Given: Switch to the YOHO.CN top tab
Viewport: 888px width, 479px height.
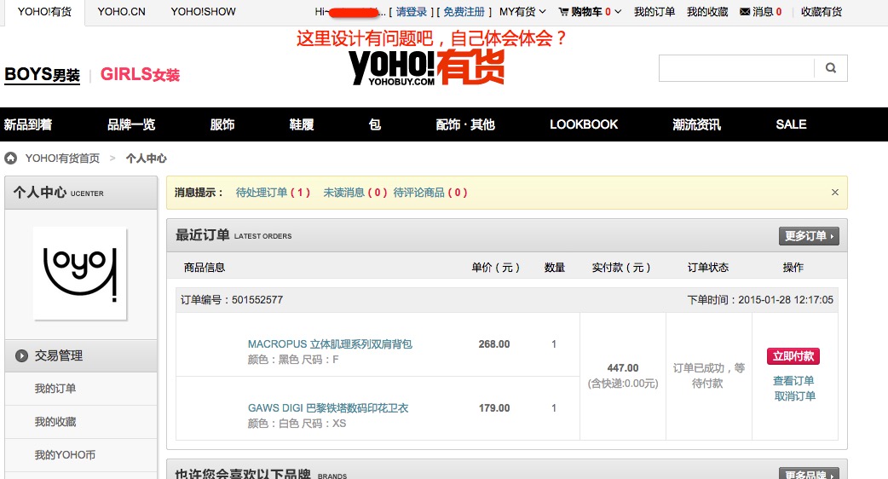Looking at the screenshot, I should (x=121, y=12).
